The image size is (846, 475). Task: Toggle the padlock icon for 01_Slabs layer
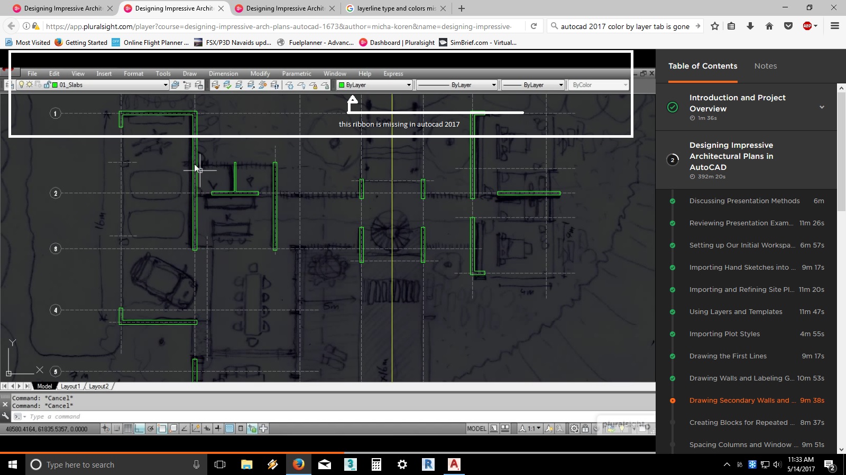(x=47, y=84)
